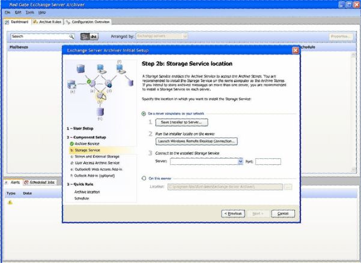Click the Location path field
Image resolution: width=361 pixels, height=263 pixels.
pos(225,187)
